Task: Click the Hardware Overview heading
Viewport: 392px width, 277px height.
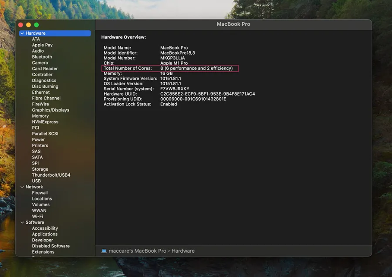Action: point(124,37)
